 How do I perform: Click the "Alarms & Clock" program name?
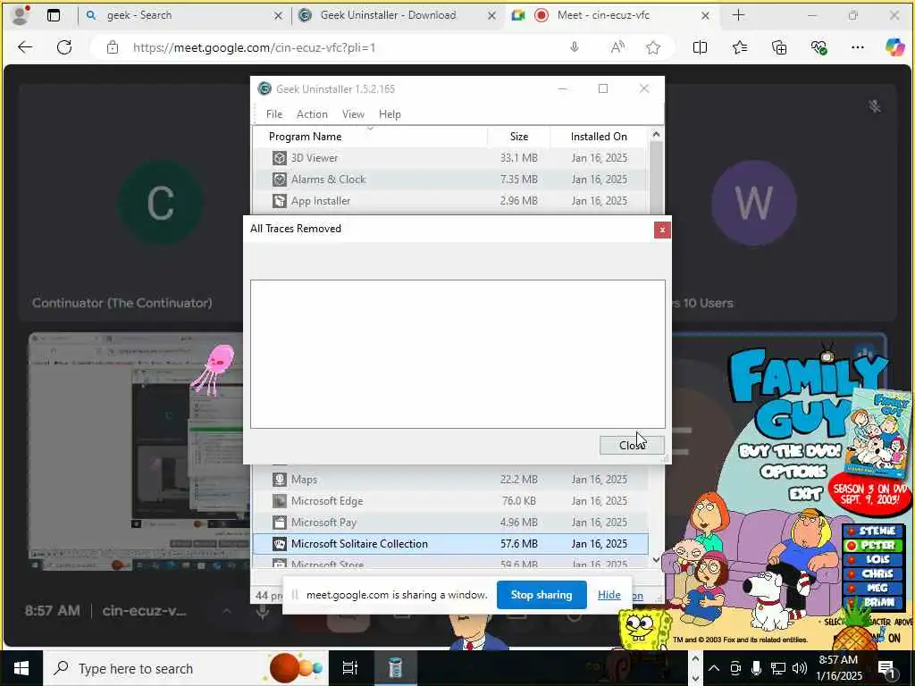(328, 180)
